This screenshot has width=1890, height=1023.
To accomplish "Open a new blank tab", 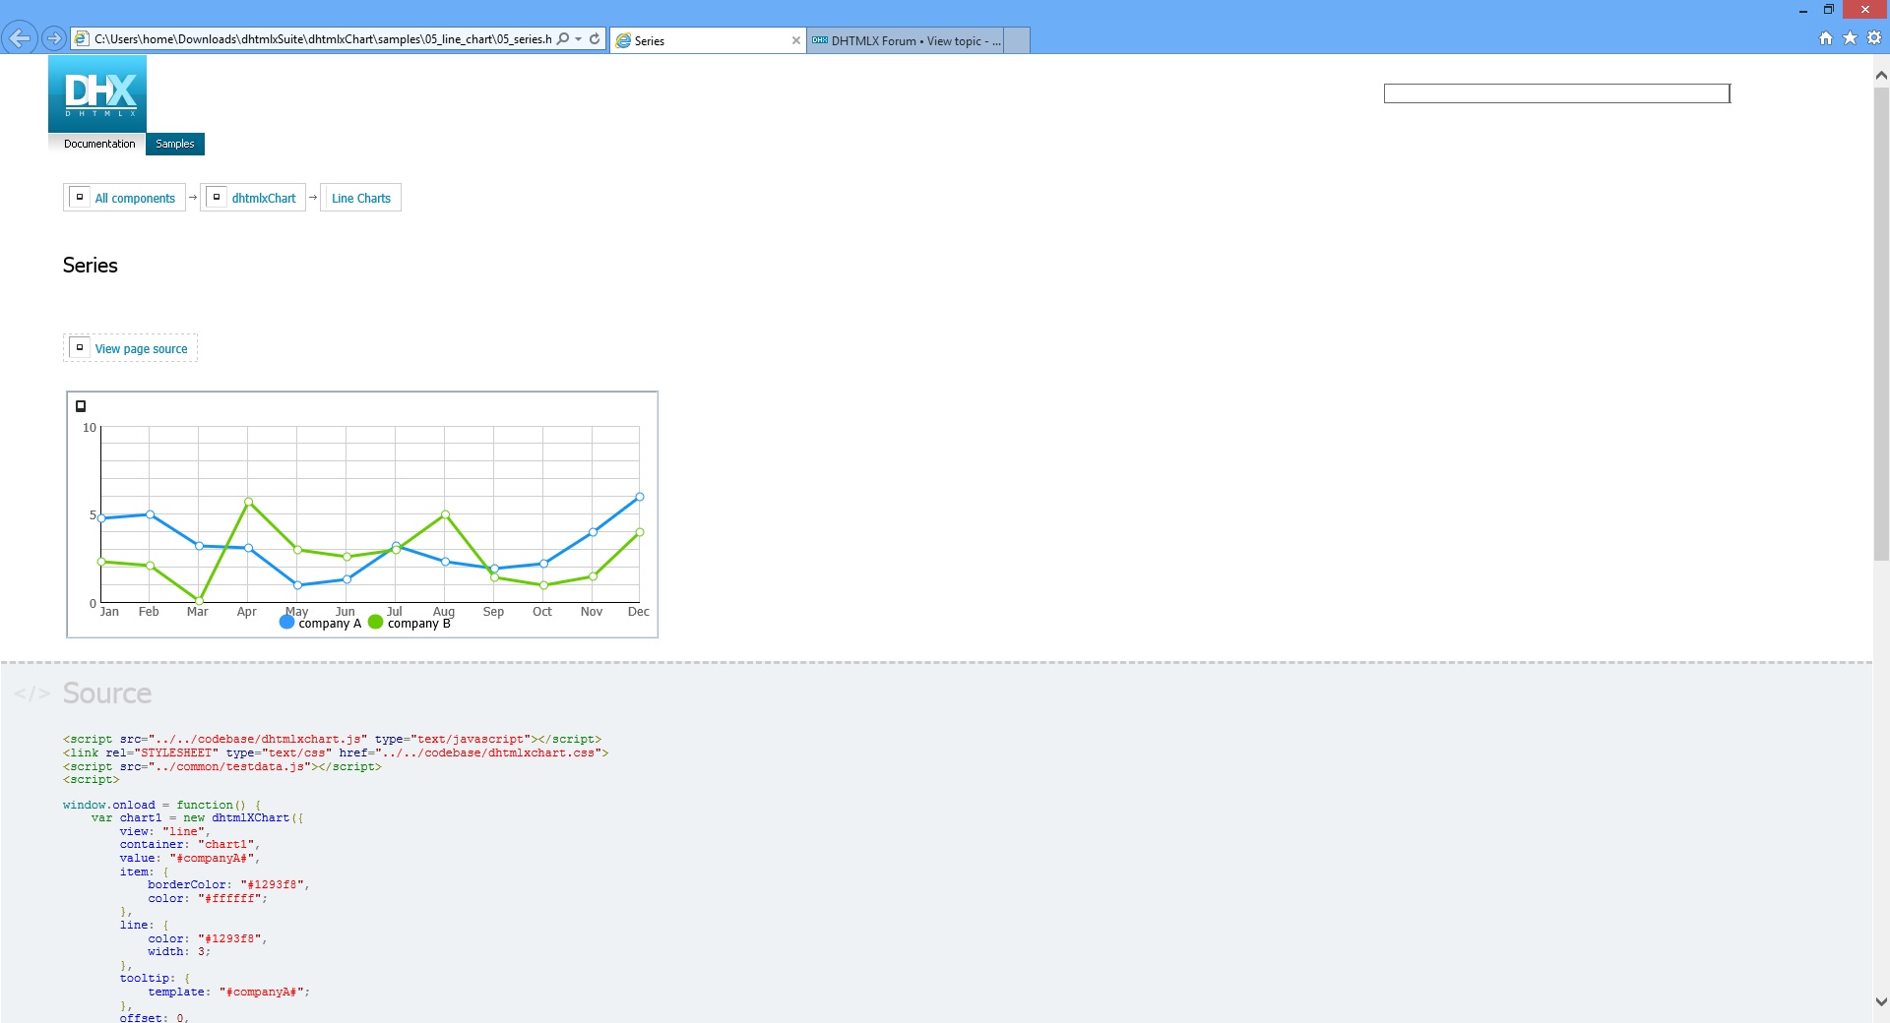I will click(1017, 40).
